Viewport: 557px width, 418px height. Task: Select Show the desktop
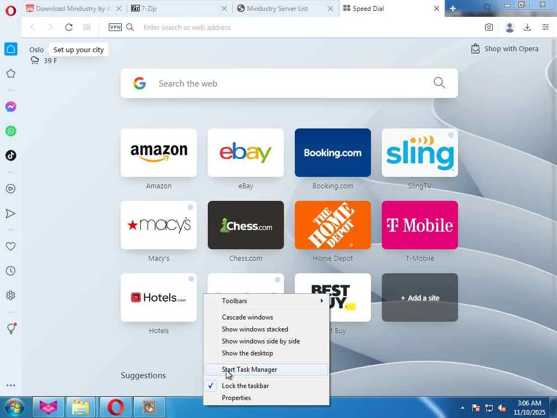(266, 353)
